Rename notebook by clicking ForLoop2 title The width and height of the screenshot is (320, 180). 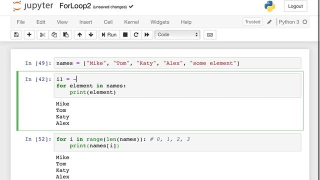[75, 6]
